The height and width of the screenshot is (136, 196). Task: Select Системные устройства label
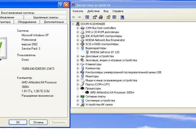[100, 100]
